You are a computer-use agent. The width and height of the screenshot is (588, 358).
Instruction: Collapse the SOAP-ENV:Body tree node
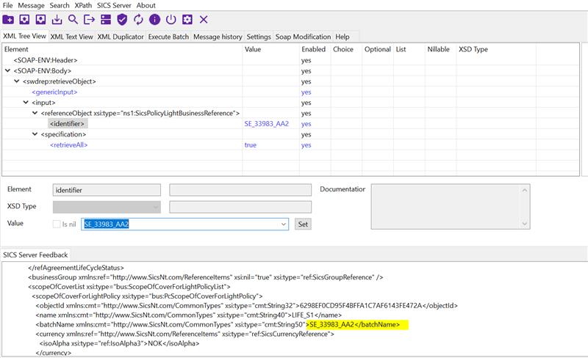pyautogui.click(x=7, y=70)
